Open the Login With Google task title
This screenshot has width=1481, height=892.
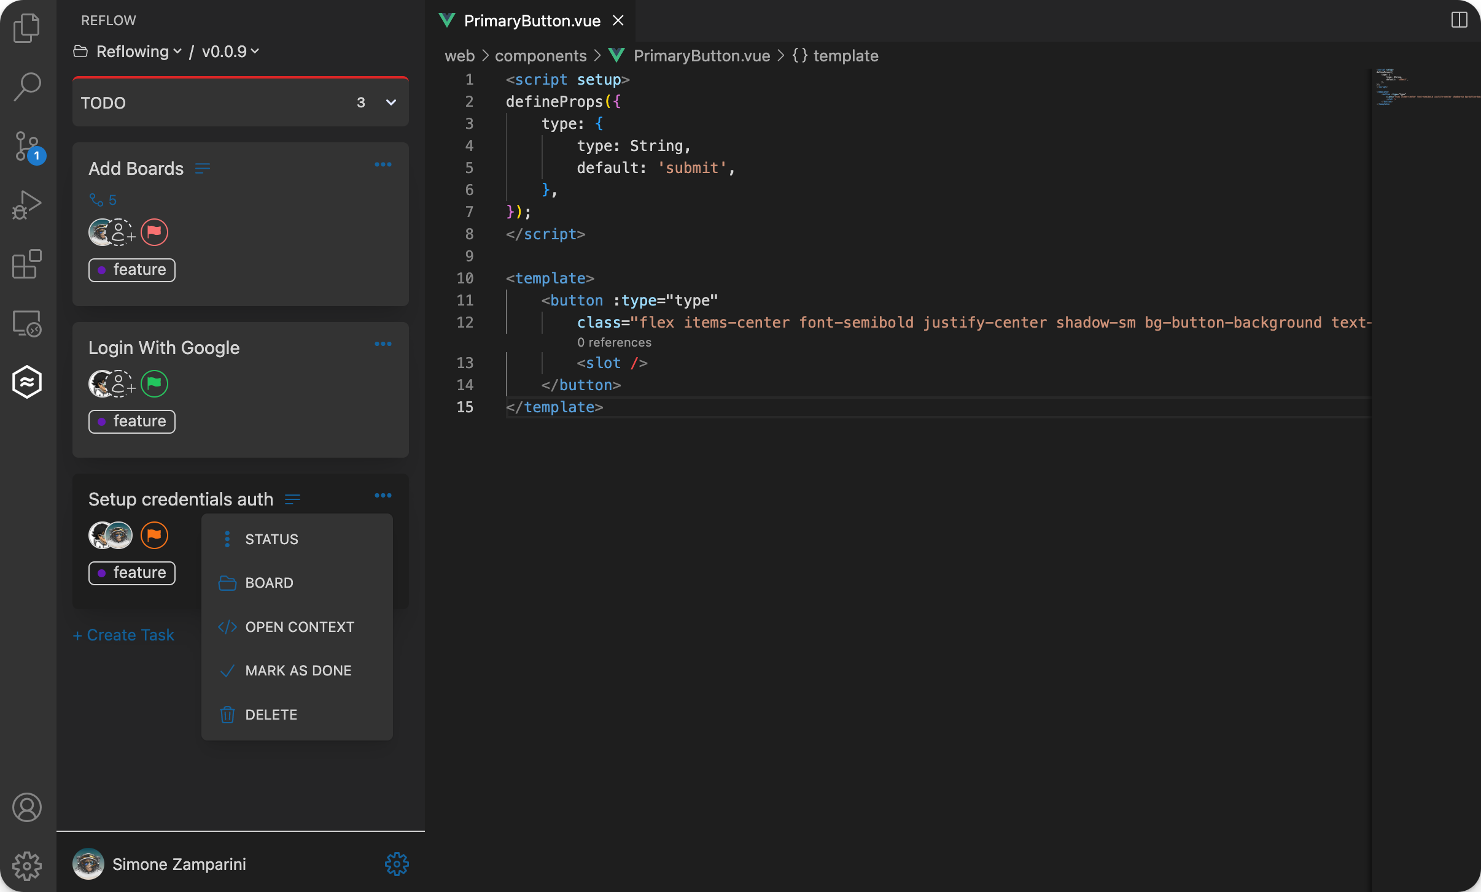pos(164,348)
